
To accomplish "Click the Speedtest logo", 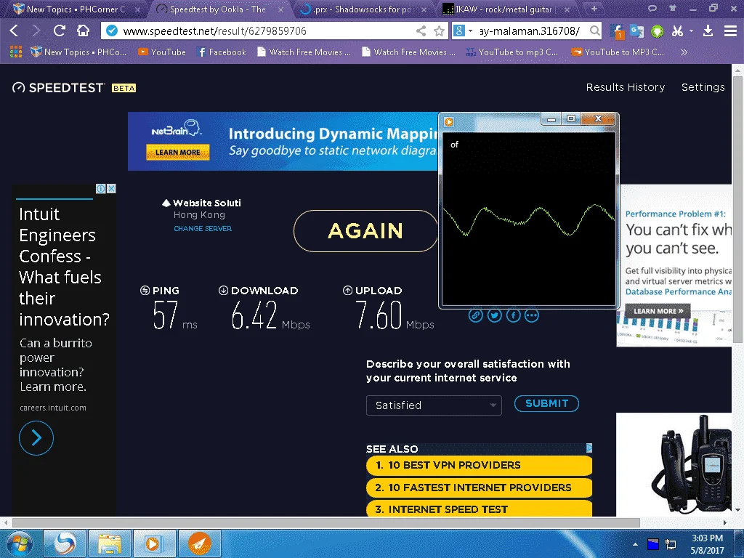I will pos(58,88).
